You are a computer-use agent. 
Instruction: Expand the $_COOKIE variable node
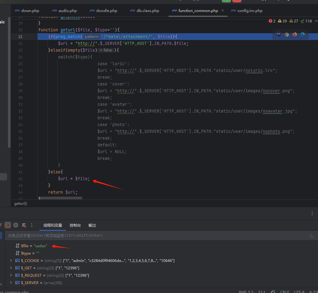coord(11,261)
